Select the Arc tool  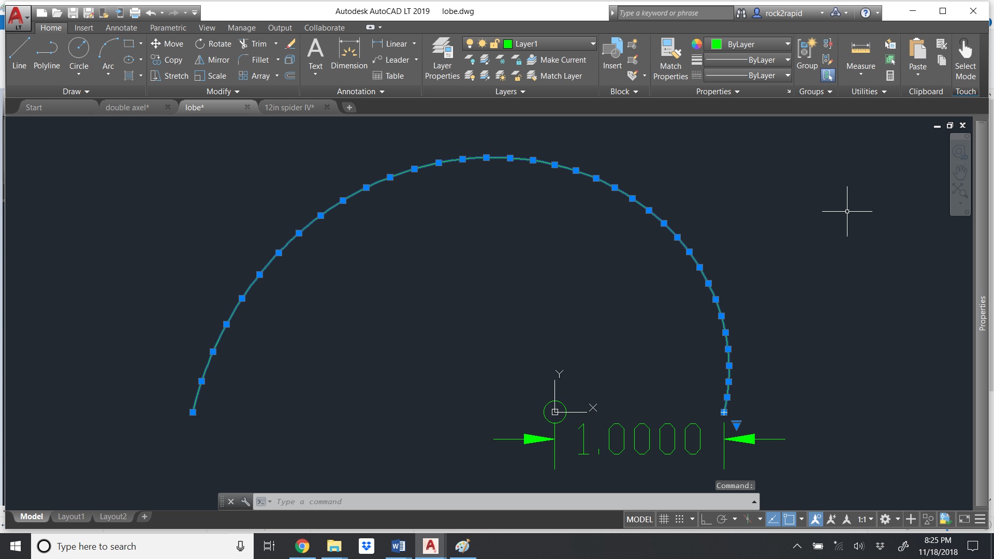click(x=108, y=54)
